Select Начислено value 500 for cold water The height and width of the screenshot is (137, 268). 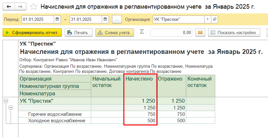[x=140, y=121]
